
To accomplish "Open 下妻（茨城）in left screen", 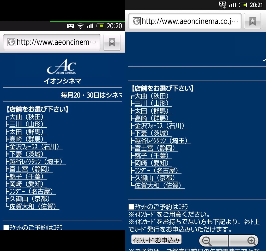I will (28, 154).
